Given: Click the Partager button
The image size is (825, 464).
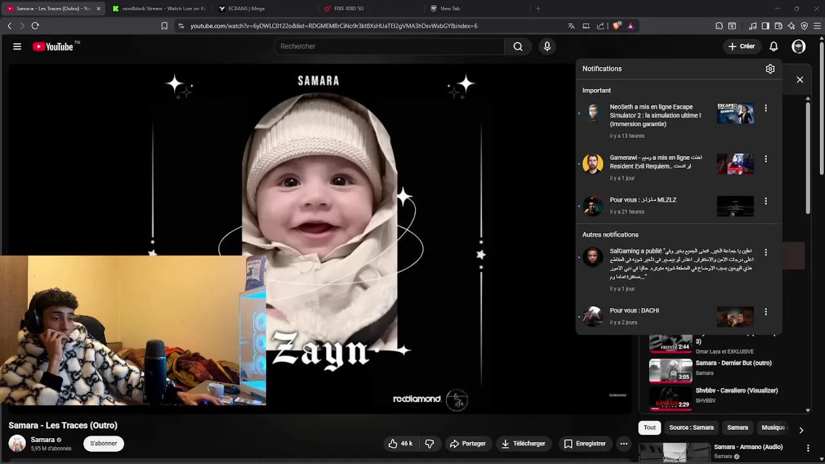Looking at the screenshot, I should 468,443.
